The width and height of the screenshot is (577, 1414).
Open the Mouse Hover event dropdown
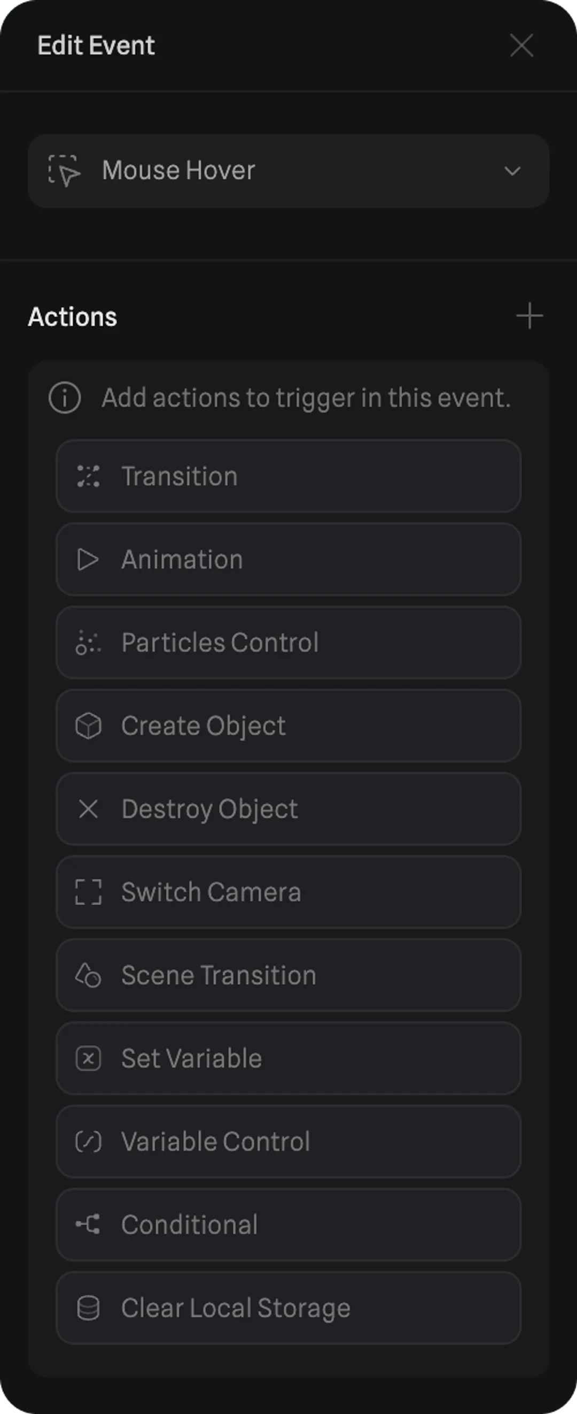pos(288,171)
